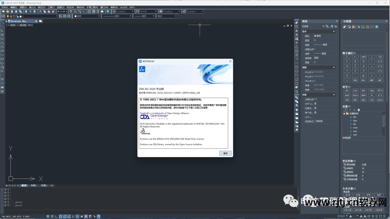Click the sin button on calculator
390x219 pixels.
[347, 90]
